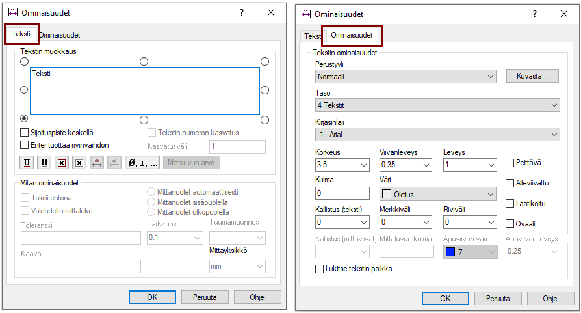The width and height of the screenshot is (581, 313).
Task: Click into the Kulma angle input field
Action: 342,193
